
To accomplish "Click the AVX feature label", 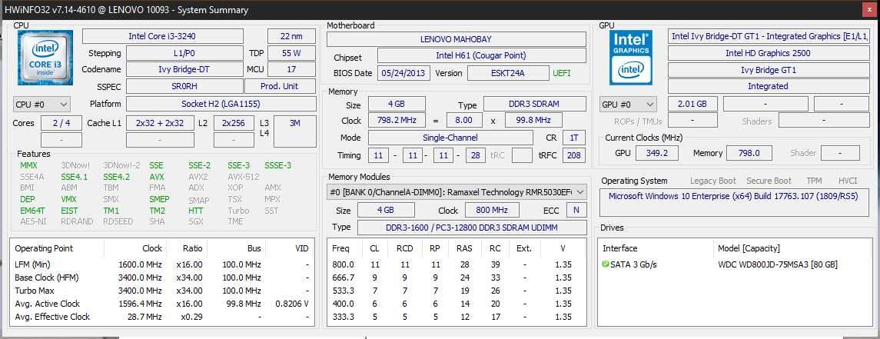I will pyautogui.click(x=157, y=177).
